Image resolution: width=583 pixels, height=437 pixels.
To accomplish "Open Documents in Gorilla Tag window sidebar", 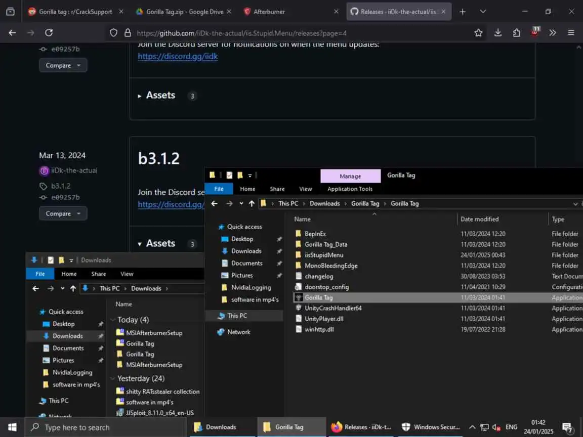I will pyautogui.click(x=246, y=263).
